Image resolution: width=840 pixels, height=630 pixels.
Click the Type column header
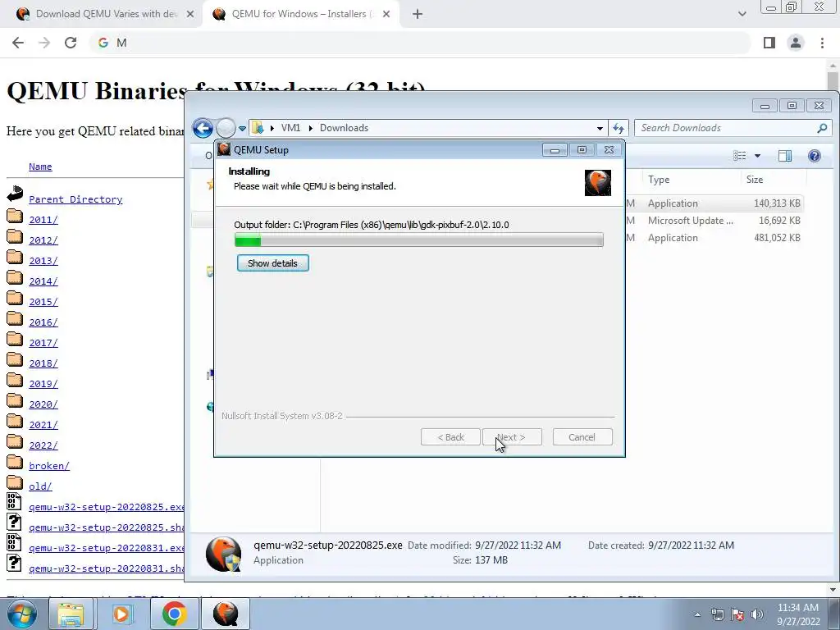tap(659, 180)
